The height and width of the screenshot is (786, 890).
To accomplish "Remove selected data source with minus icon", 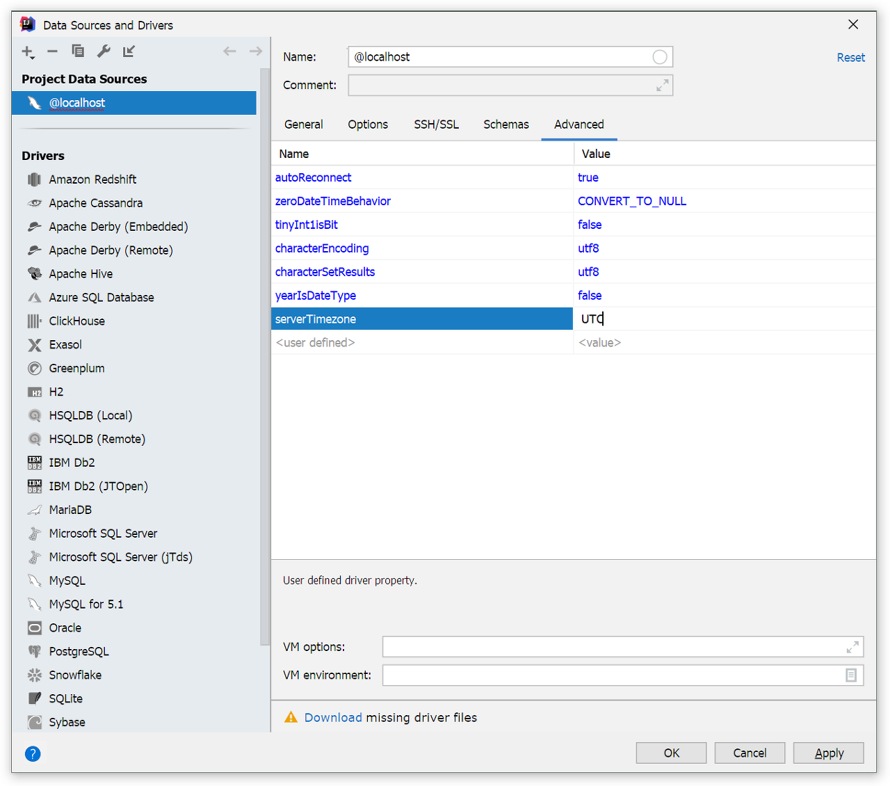I will [52, 51].
